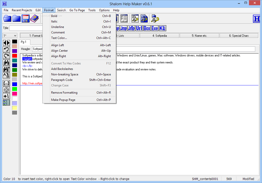262x183 pixels.
Task: Choose Make Popup Page menu item
Action: point(79,100)
